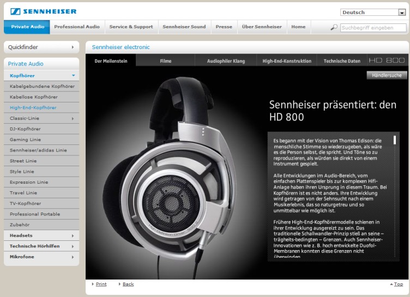Image resolution: width=410 pixels, height=297 pixels.
Task: Open Gaming Linie category
Action: (x=41, y=140)
